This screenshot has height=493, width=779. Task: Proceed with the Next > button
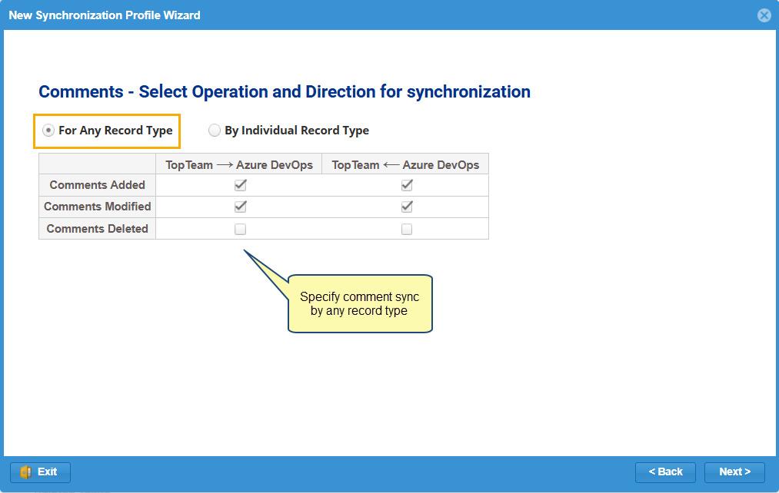pos(734,472)
